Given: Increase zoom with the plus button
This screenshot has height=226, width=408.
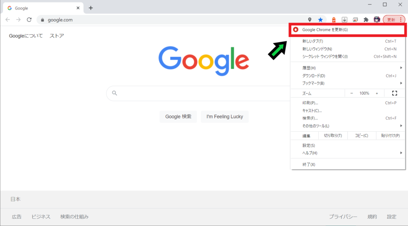Looking at the screenshot, I should tap(377, 93).
